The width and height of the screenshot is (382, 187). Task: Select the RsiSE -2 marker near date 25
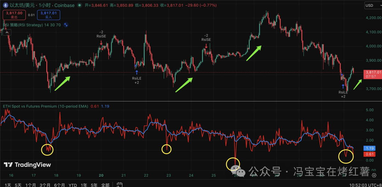coord(206,41)
